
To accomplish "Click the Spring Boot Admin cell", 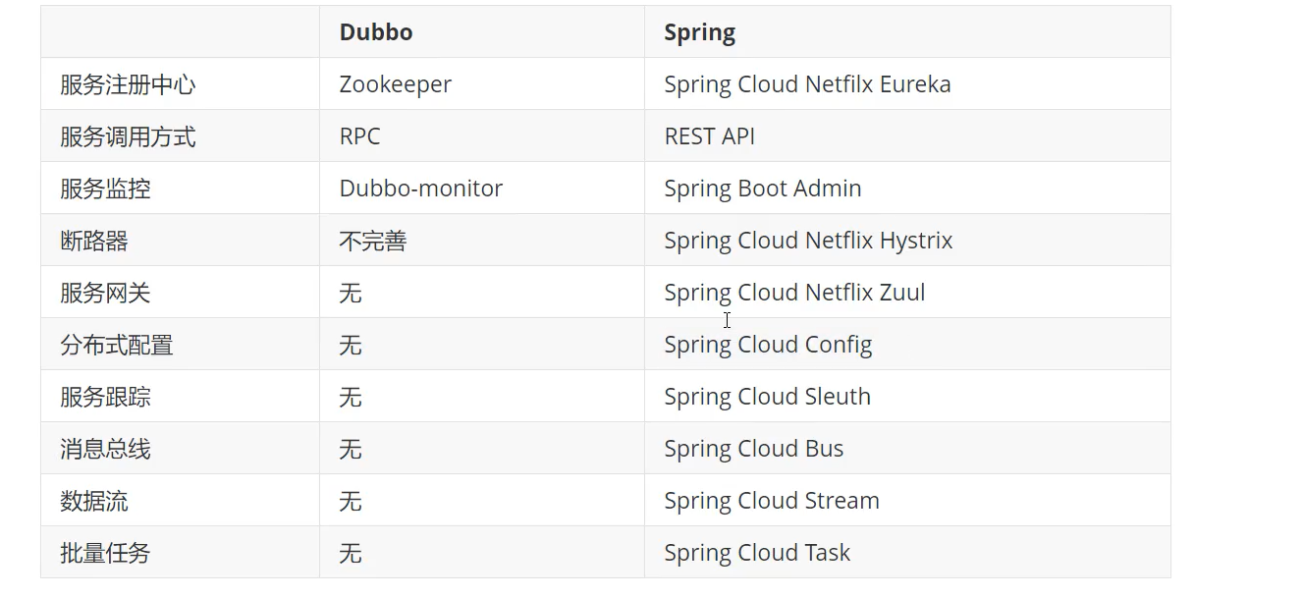I will [763, 189].
